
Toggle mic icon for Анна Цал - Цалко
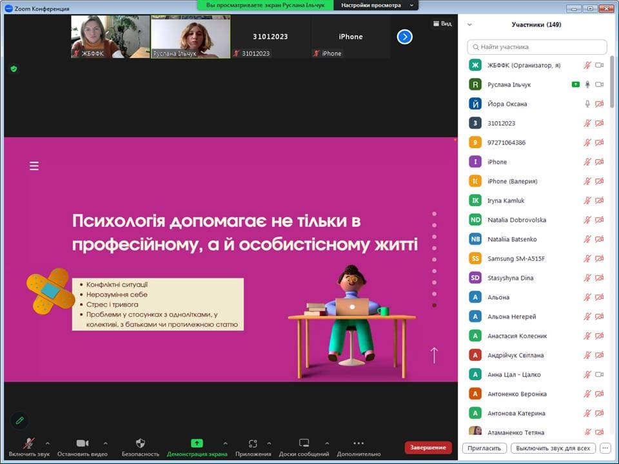(x=587, y=374)
